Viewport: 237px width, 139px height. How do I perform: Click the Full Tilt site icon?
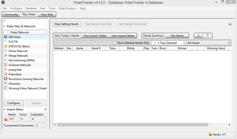click(6, 42)
